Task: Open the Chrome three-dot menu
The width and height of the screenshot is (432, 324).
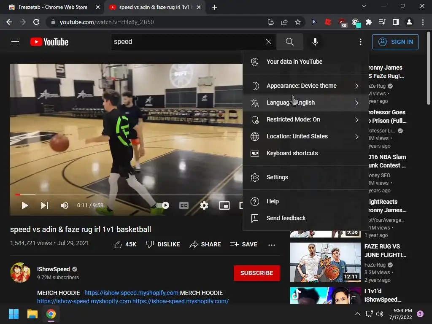Action: point(423,22)
